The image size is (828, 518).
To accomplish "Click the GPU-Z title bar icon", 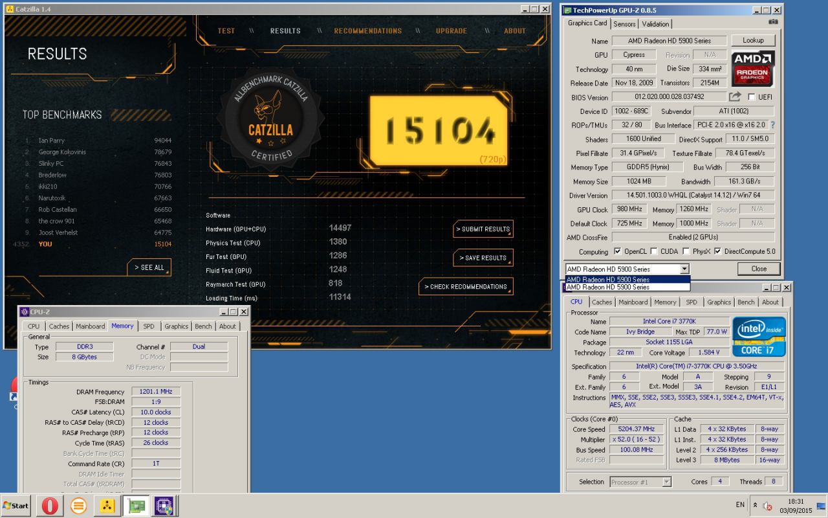I will [x=568, y=10].
